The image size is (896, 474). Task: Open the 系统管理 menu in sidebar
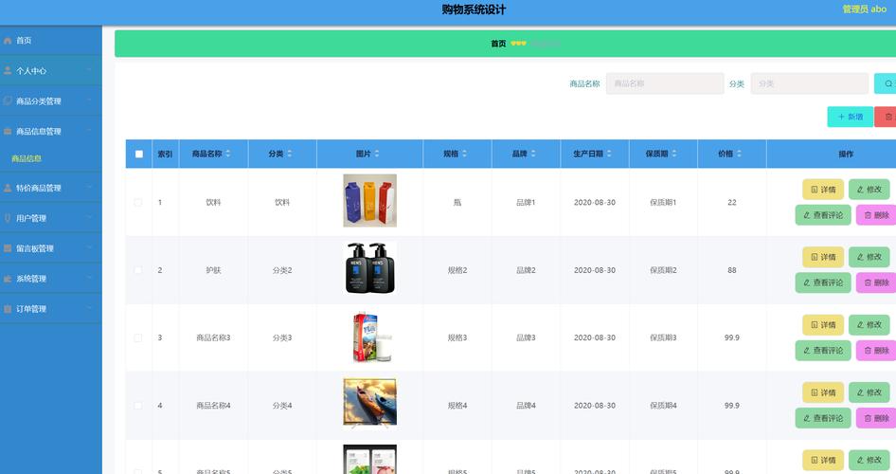click(50, 279)
